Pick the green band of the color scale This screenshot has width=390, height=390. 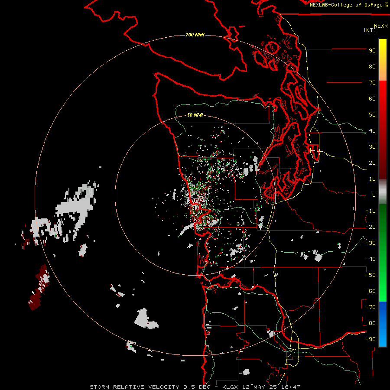tap(383, 253)
